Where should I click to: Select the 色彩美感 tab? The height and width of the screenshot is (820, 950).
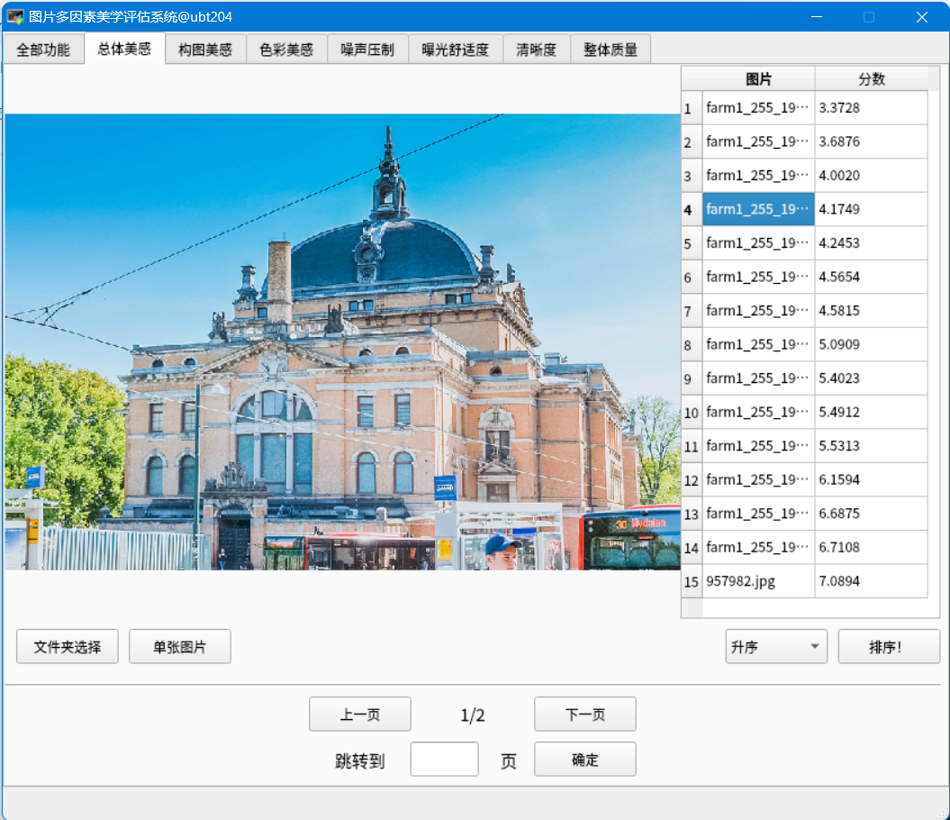coord(286,50)
